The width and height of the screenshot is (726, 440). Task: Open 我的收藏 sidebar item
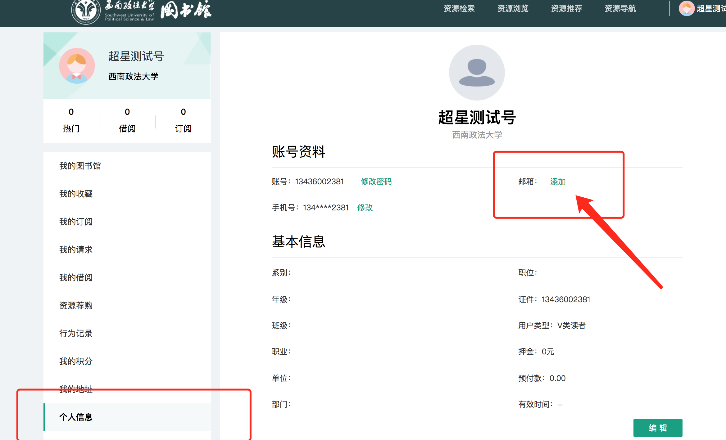point(76,194)
